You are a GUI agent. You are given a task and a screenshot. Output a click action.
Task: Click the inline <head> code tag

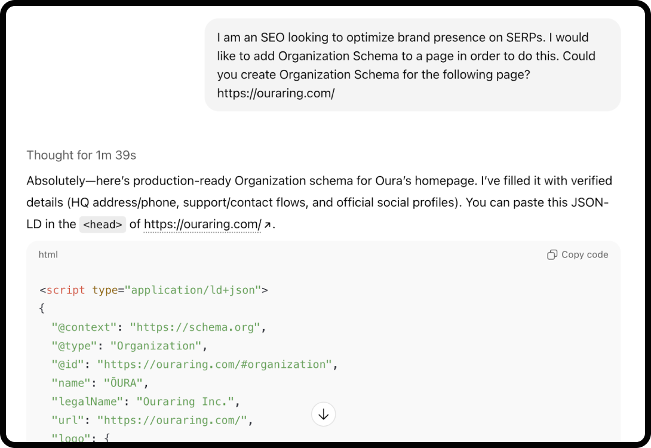pos(103,225)
